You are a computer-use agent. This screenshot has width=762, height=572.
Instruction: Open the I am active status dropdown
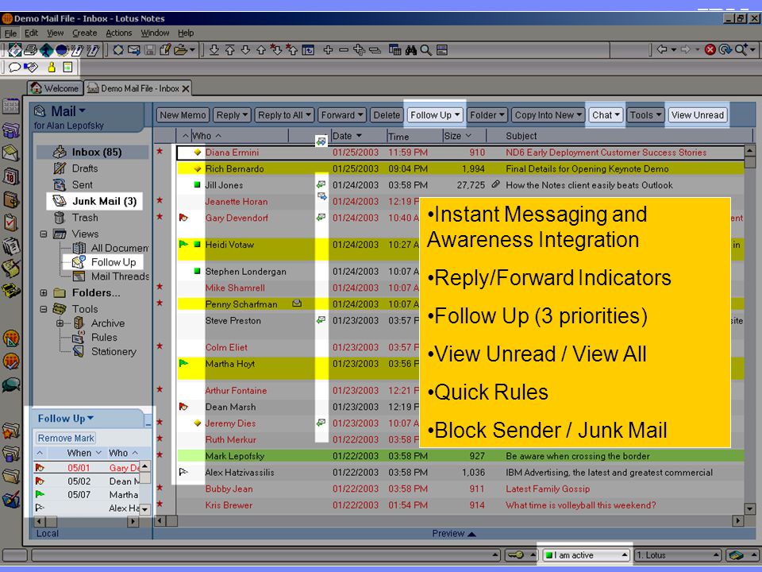click(x=586, y=555)
